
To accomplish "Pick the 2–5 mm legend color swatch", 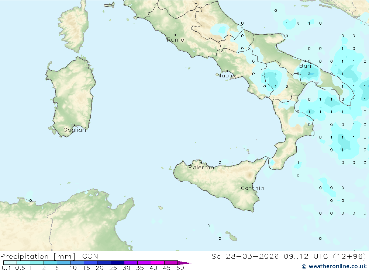I will [50, 263].
